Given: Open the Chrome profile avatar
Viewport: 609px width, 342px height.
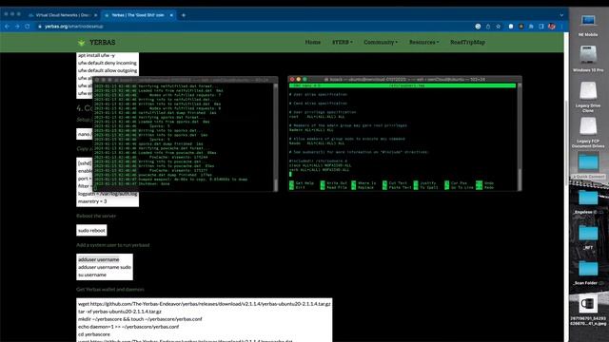Looking at the screenshot, I should tap(552, 27).
